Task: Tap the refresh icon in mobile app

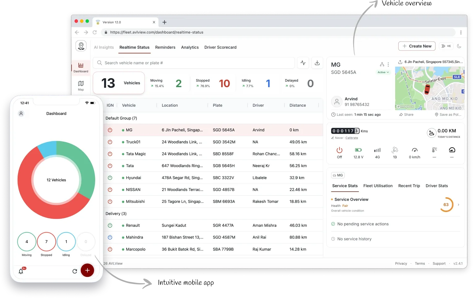Action: pyautogui.click(x=75, y=271)
